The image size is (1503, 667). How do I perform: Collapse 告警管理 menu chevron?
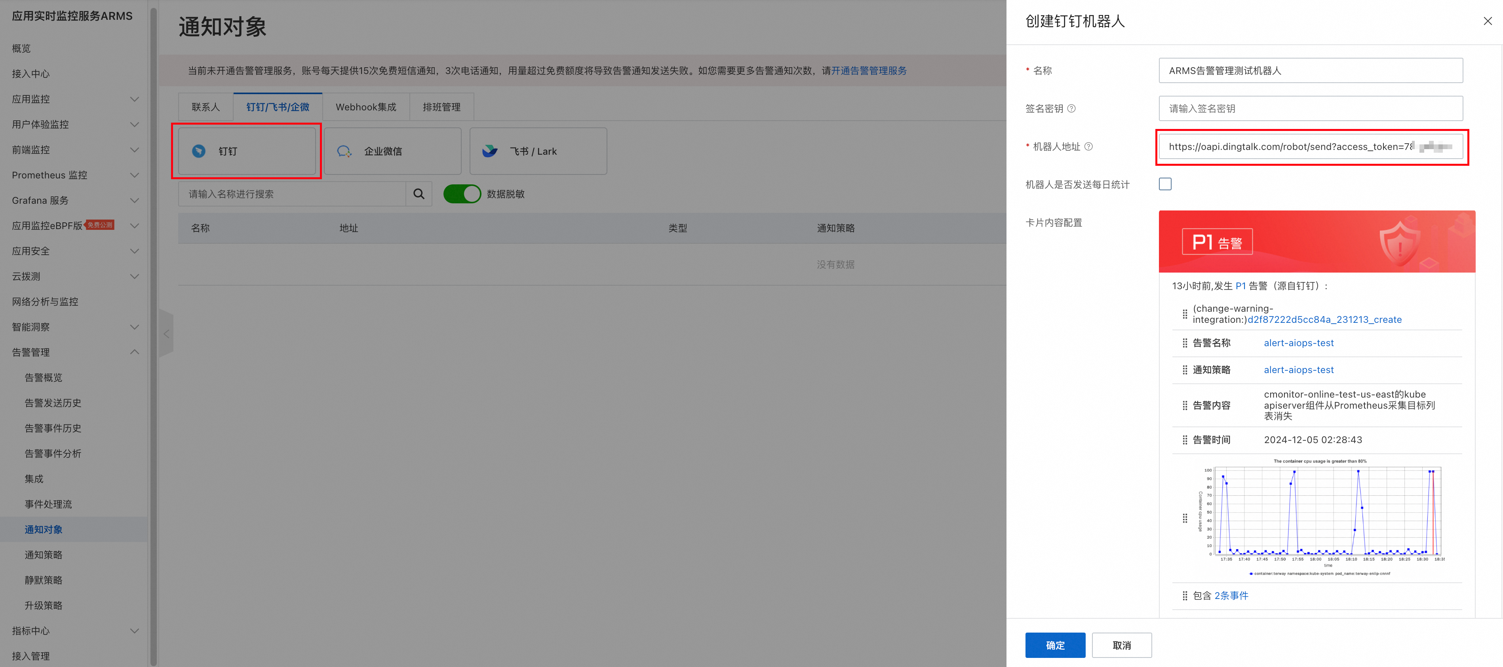[x=134, y=352]
